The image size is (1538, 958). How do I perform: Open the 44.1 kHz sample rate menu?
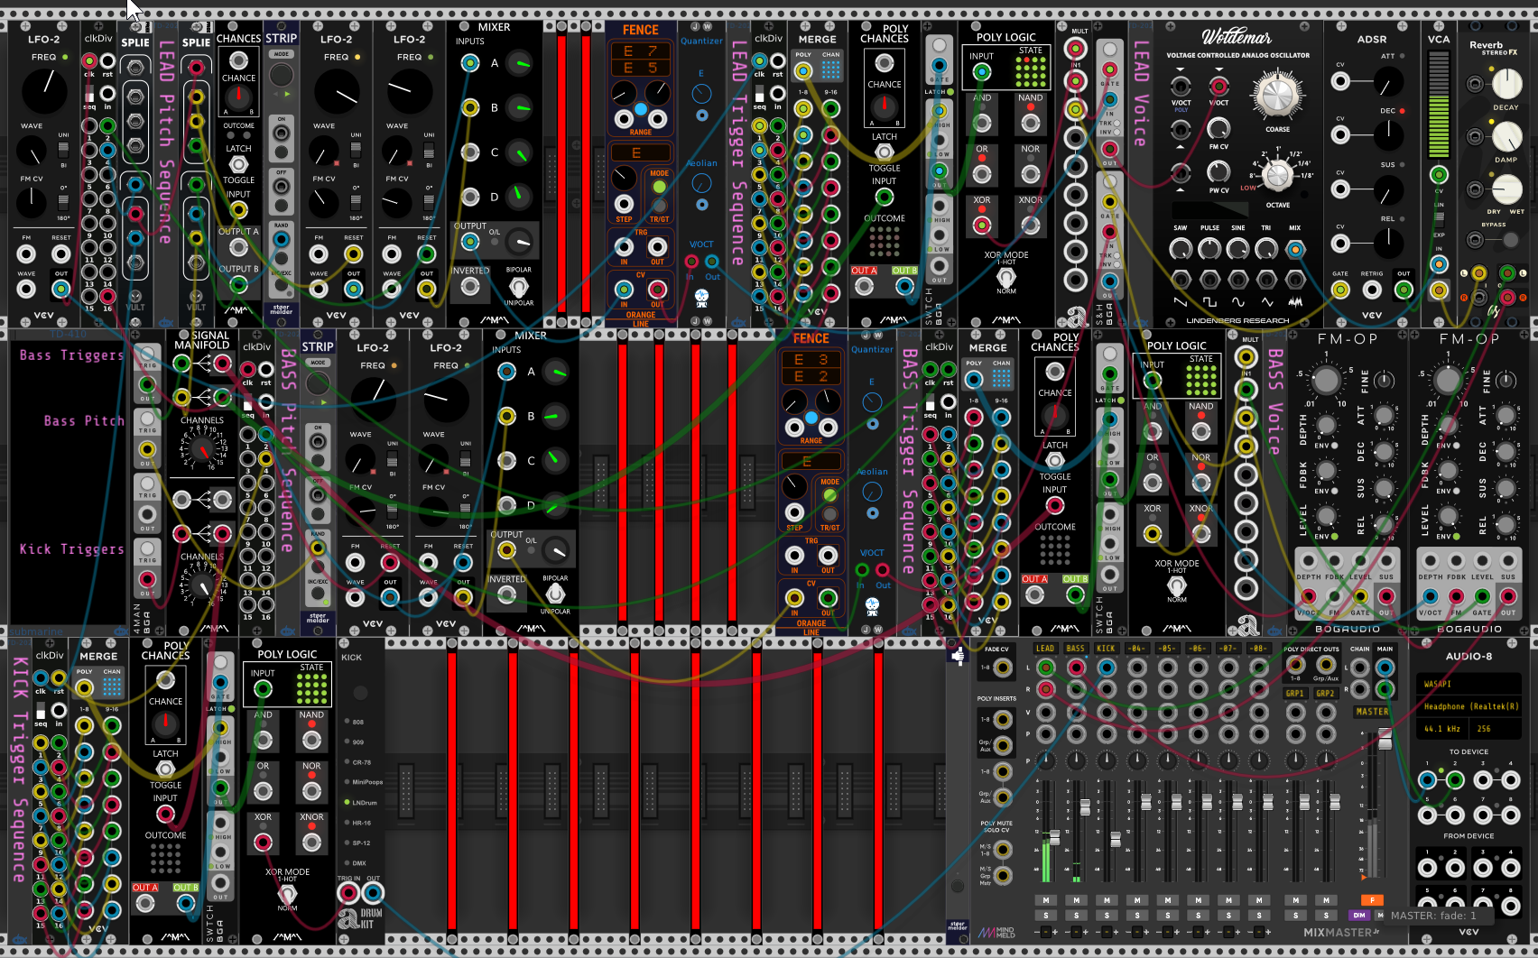(x=1442, y=729)
